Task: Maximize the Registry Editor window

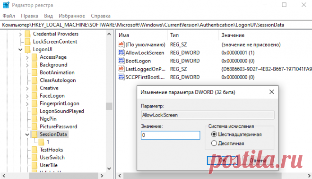Action: pos(284,5)
